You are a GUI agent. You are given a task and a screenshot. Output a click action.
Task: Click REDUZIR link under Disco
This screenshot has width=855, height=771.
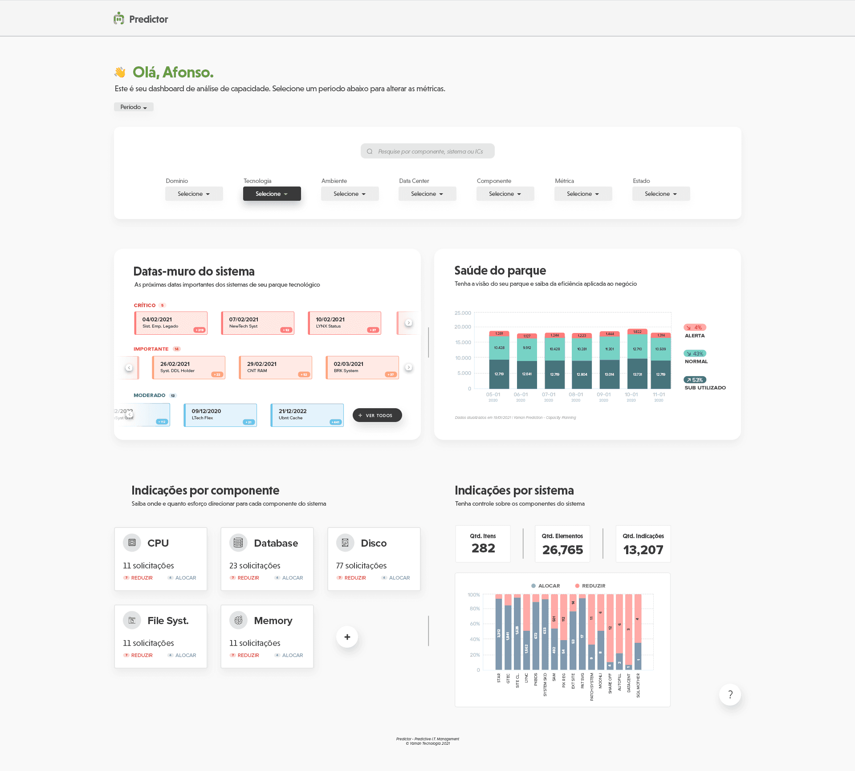354,578
